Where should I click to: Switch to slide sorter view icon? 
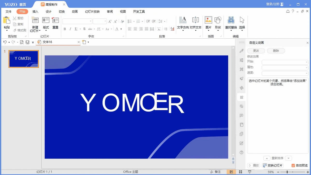[241, 172]
